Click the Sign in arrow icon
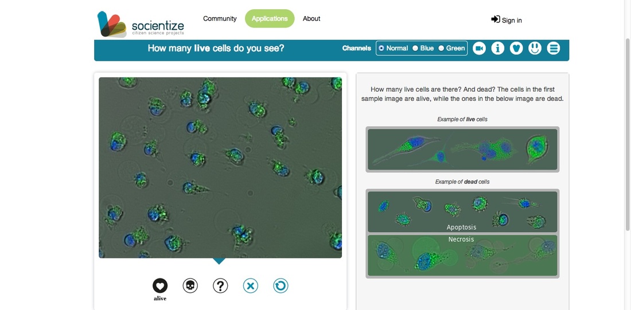The image size is (631, 310). (496, 19)
